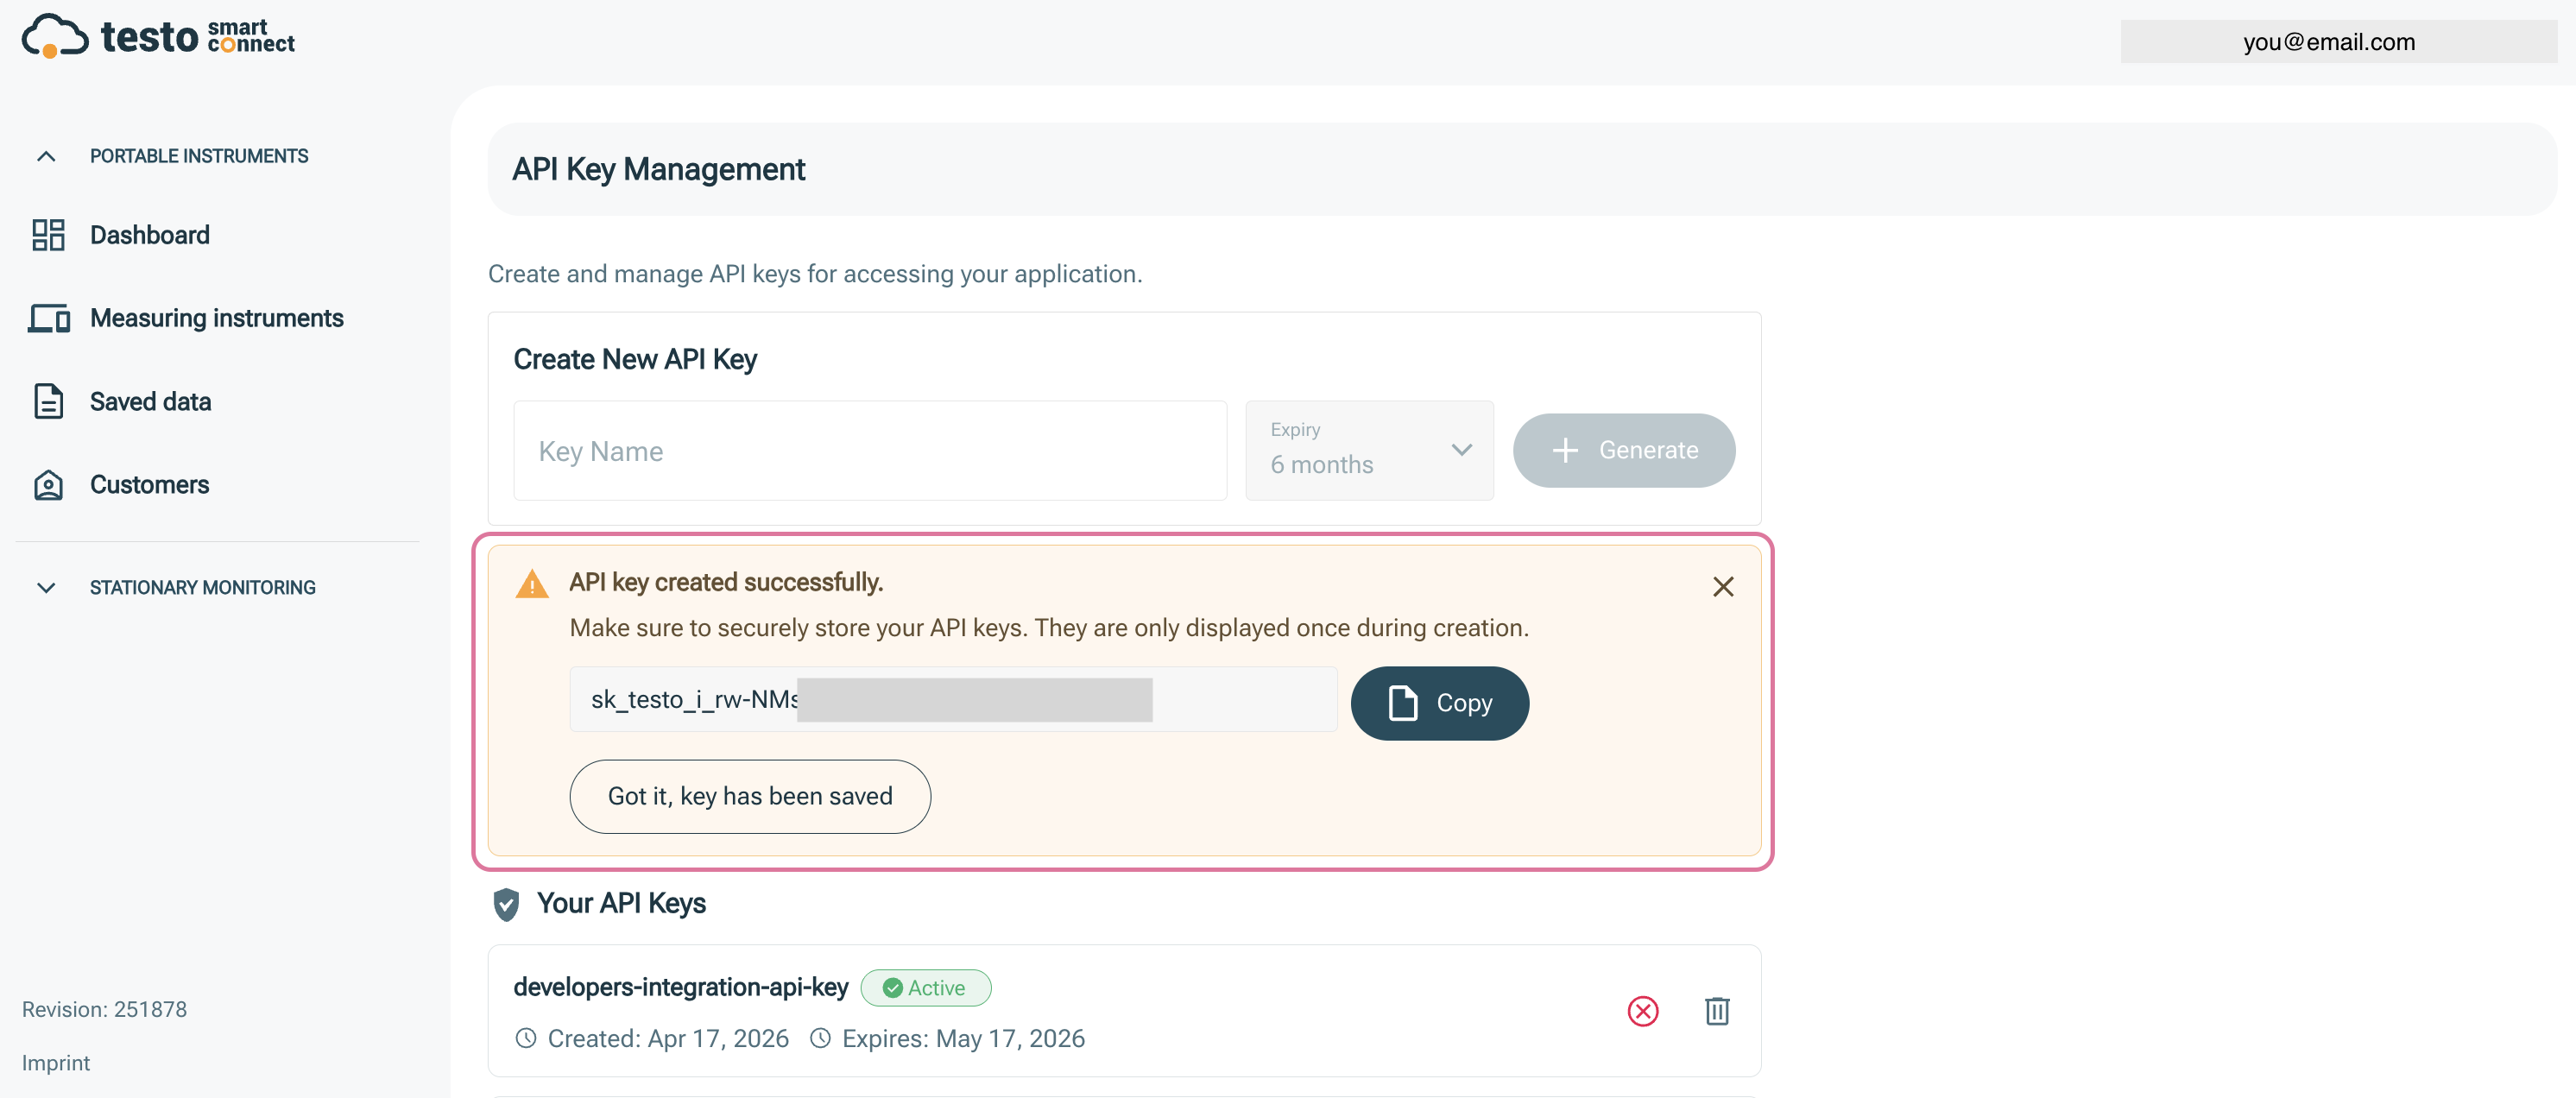Viewport: 2576px width, 1098px height.
Task: Click the shield icon next to Your API Keys
Action: click(506, 903)
